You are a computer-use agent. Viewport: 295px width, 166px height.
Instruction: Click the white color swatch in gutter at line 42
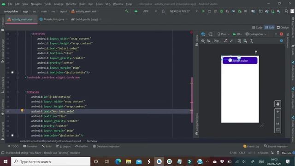coord(12,136)
